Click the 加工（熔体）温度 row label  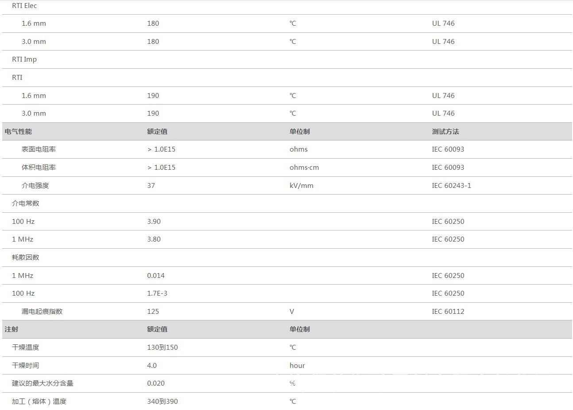39,402
